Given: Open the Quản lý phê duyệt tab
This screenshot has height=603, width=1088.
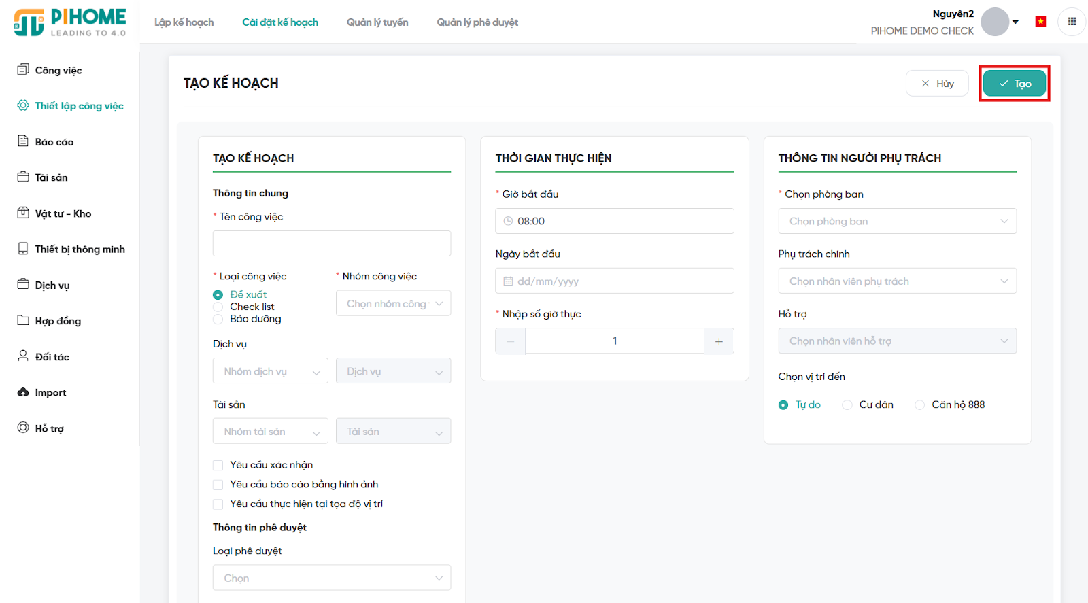Looking at the screenshot, I should point(477,22).
